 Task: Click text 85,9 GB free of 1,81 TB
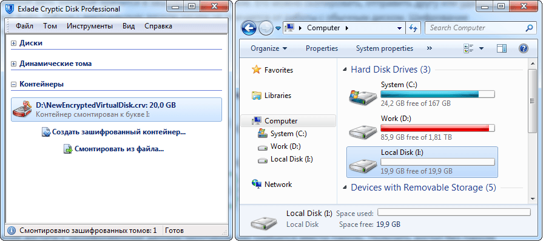click(416, 137)
